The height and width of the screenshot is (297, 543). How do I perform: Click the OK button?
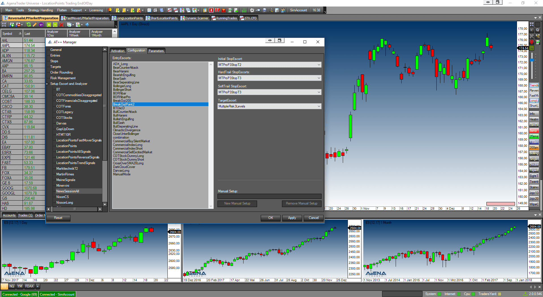click(x=271, y=218)
